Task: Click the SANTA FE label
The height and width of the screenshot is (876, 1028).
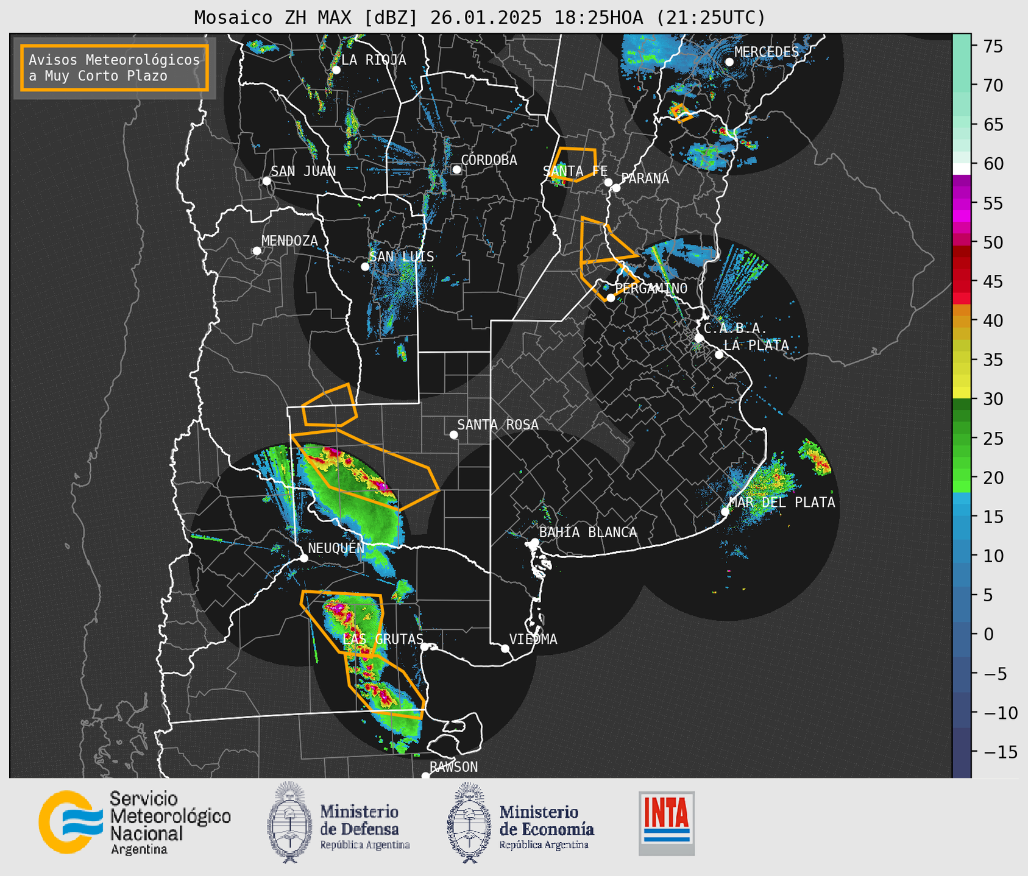Action: pos(575,171)
